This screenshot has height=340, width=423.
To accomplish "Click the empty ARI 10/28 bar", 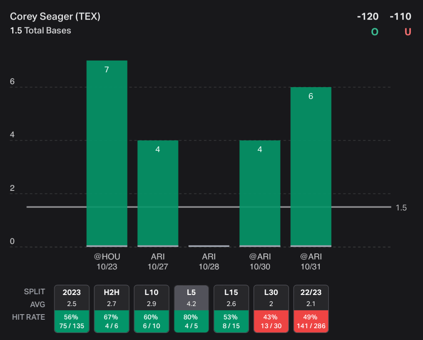I will point(209,245).
